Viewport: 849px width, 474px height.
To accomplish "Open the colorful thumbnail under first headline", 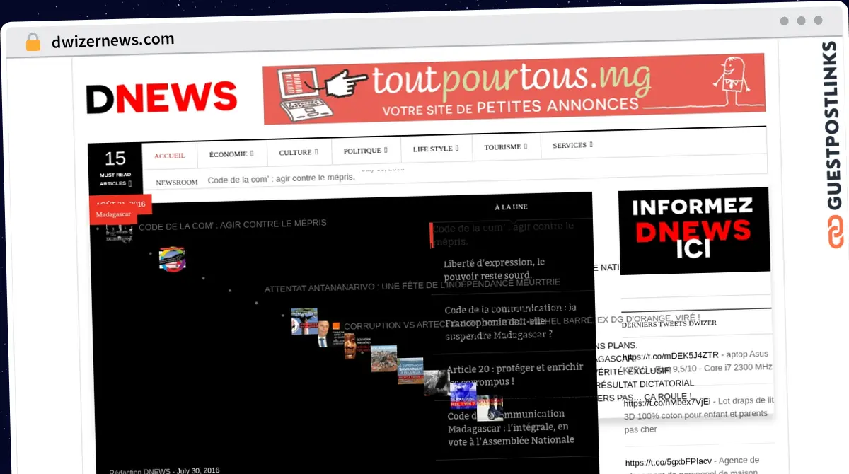I will tap(172, 259).
